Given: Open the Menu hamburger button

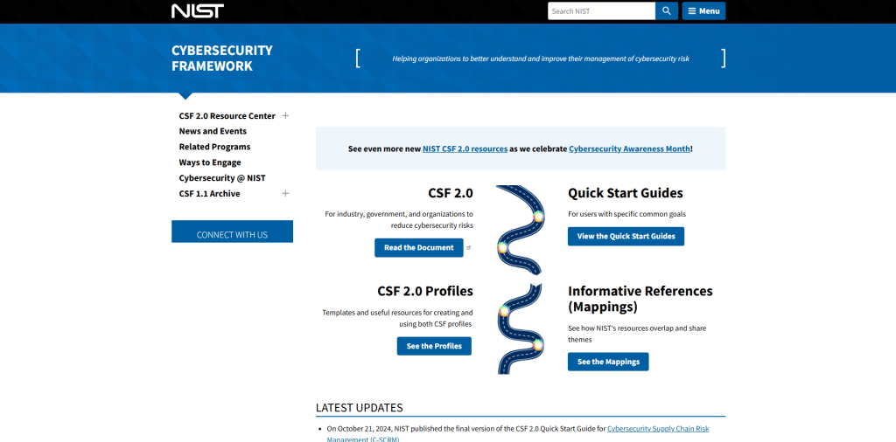Looking at the screenshot, I should tap(703, 10).
